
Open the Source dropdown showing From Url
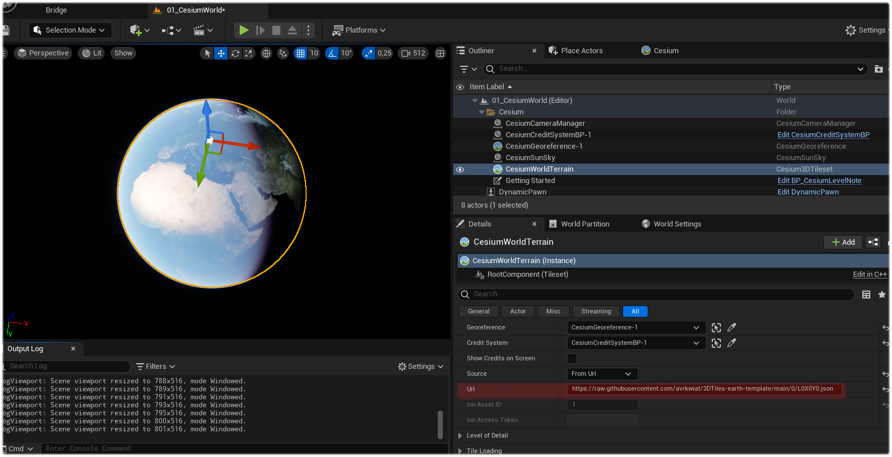602,373
